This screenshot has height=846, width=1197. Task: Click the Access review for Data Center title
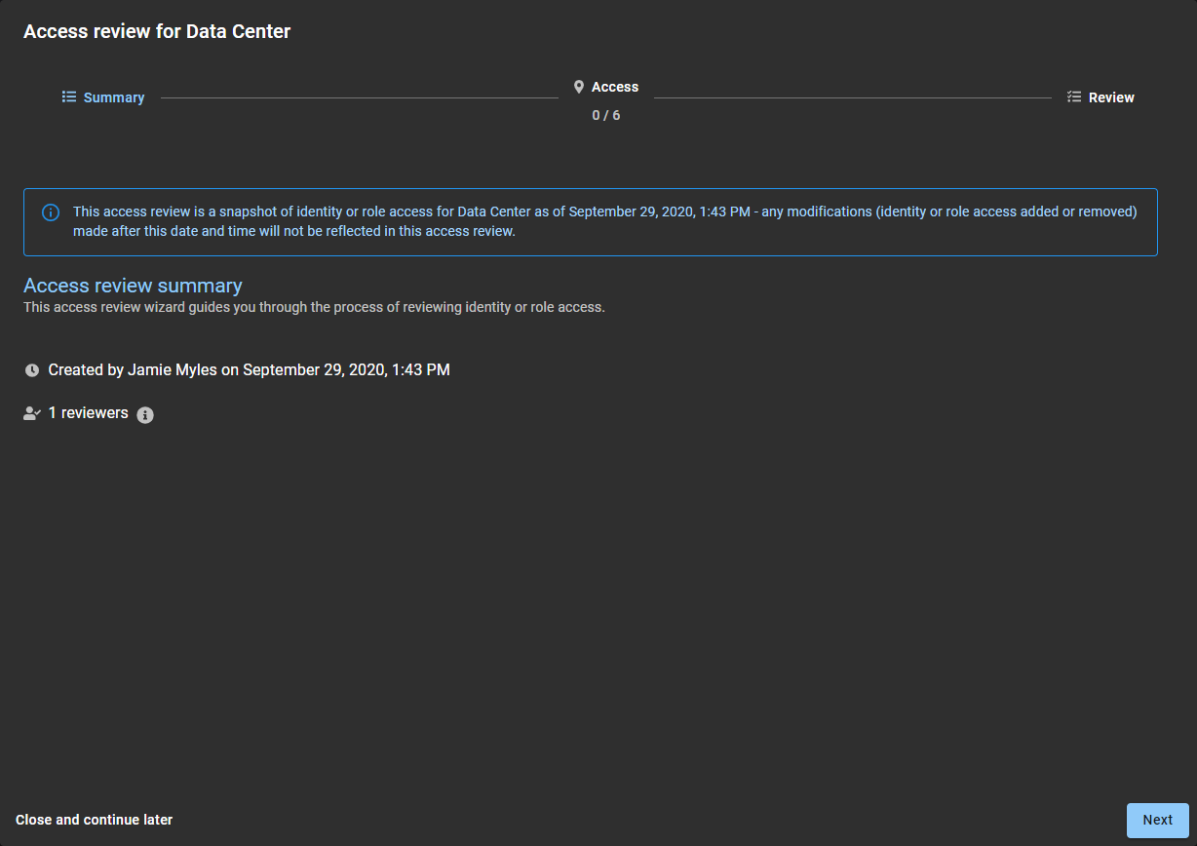pyautogui.click(x=157, y=31)
